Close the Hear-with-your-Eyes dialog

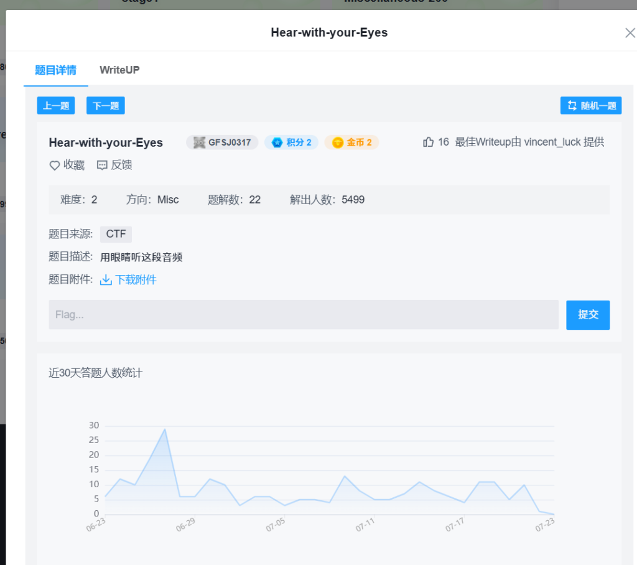pos(630,33)
